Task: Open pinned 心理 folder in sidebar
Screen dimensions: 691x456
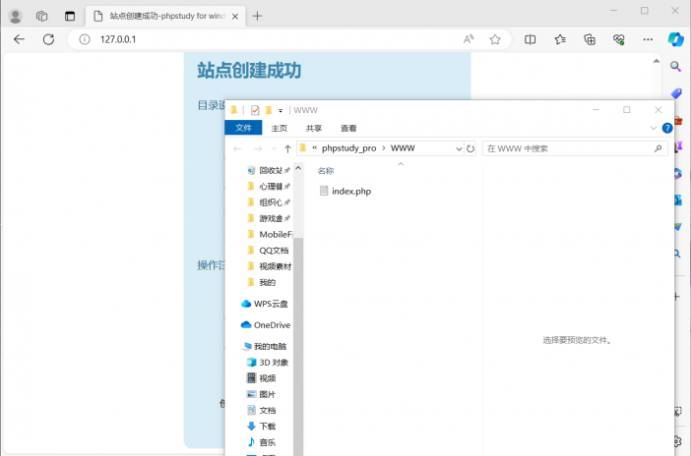Action: coord(268,186)
